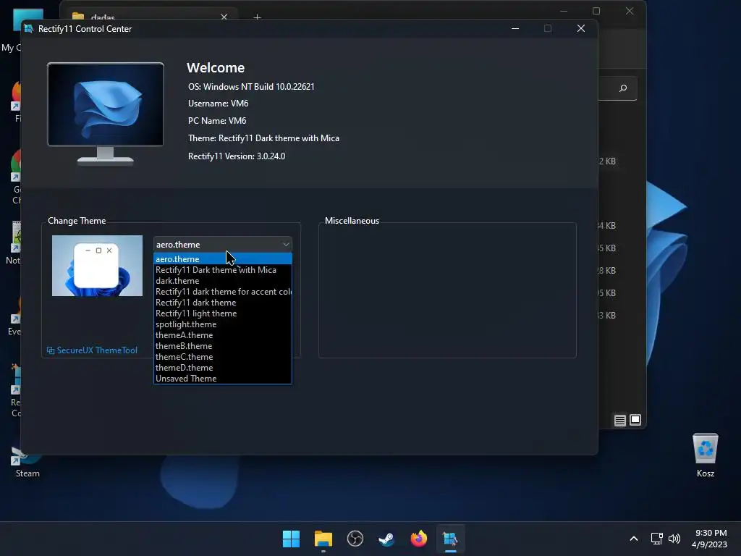Select Rectify11 dark theme for accent colors
The image size is (741, 556).
[x=223, y=292]
